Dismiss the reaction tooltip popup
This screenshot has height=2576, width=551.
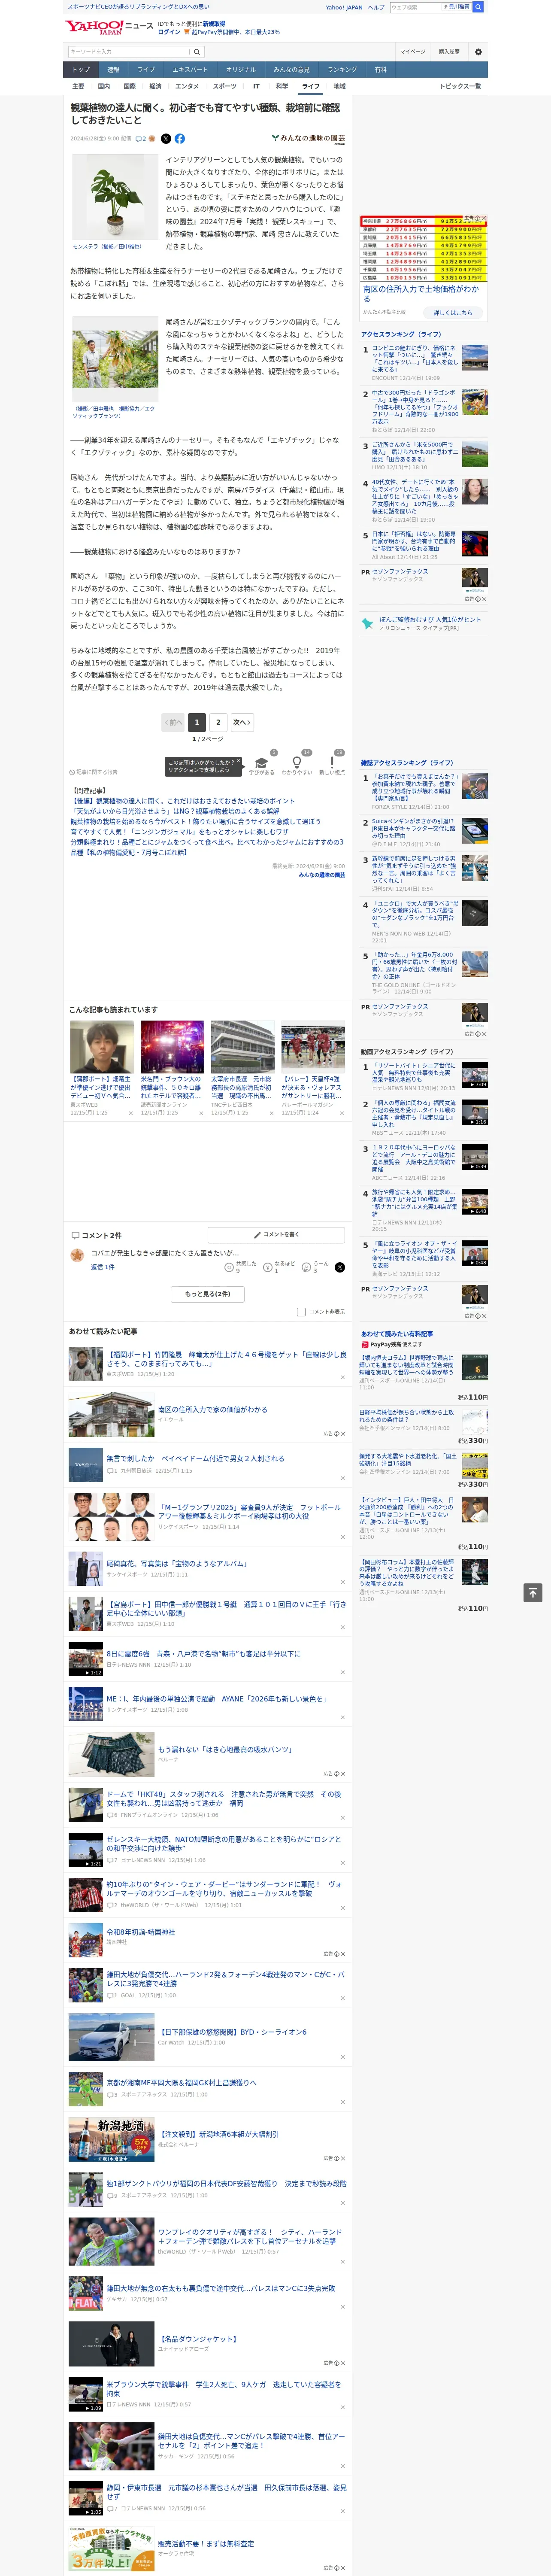[x=240, y=761]
